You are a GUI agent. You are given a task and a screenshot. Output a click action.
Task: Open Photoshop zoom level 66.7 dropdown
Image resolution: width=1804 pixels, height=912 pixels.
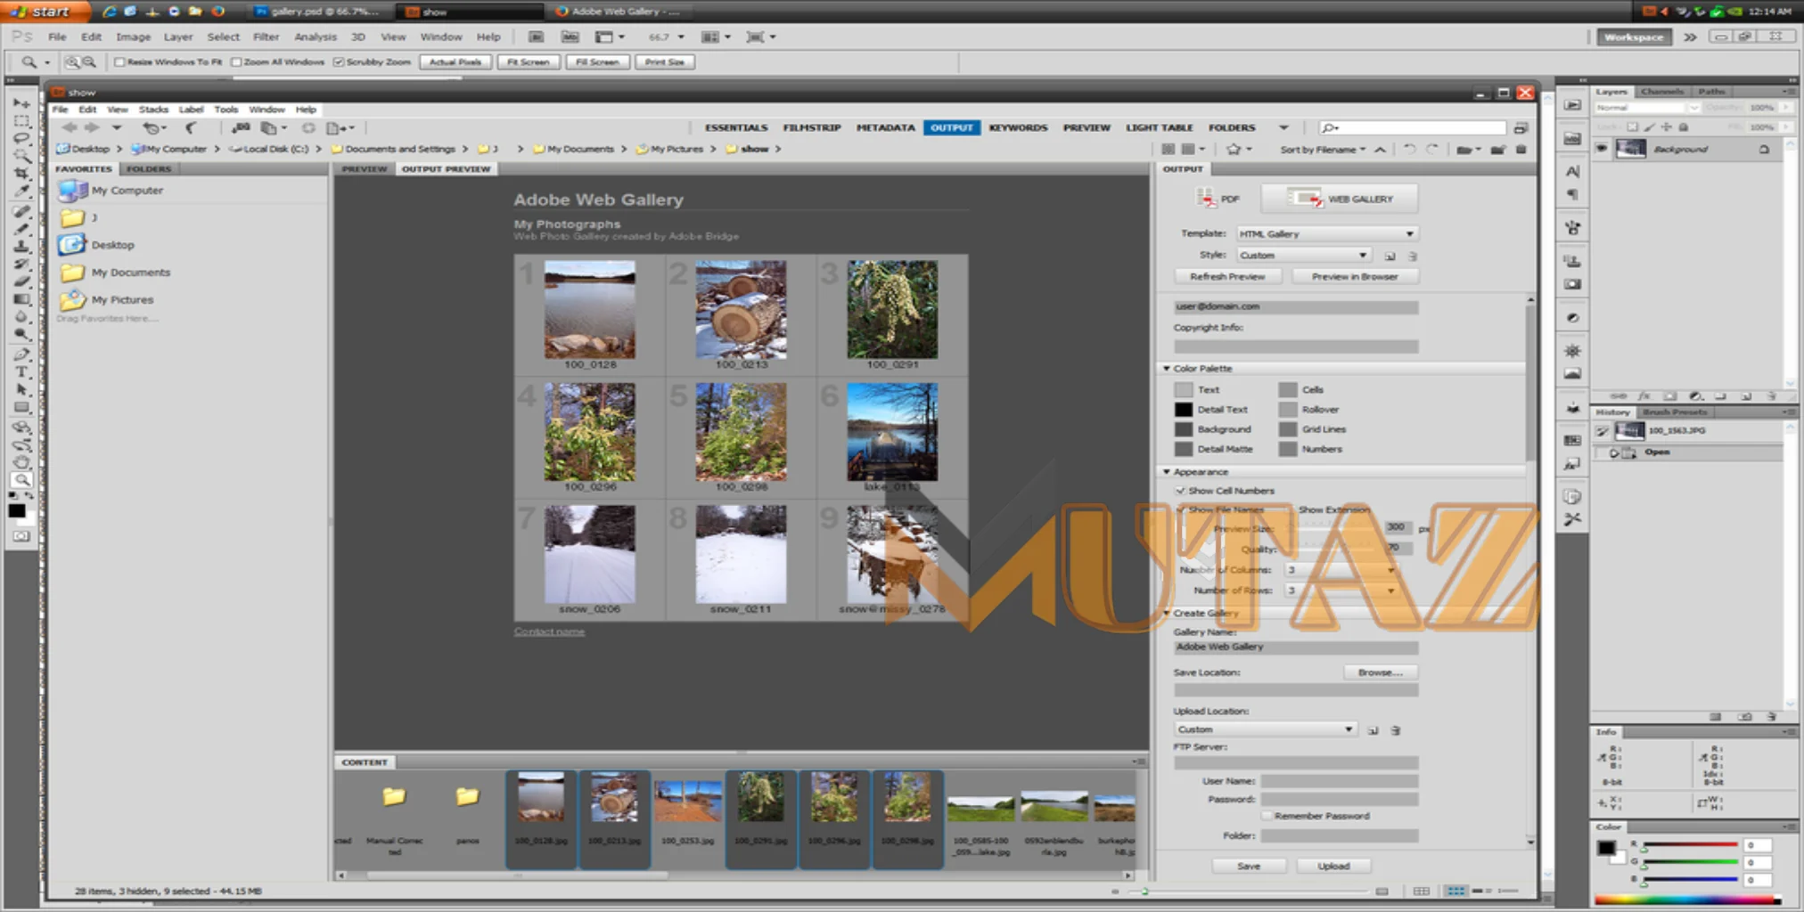click(681, 37)
